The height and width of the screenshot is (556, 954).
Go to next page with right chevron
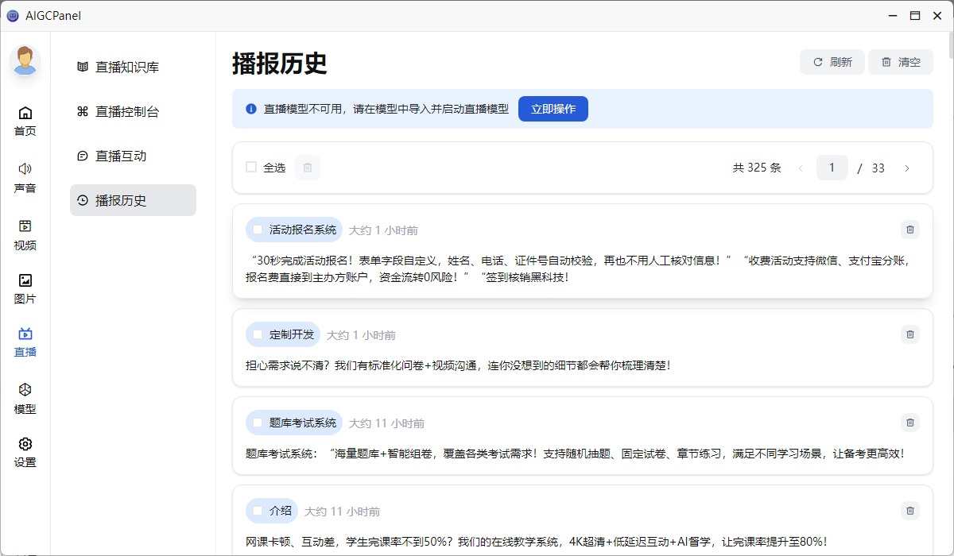coord(907,168)
